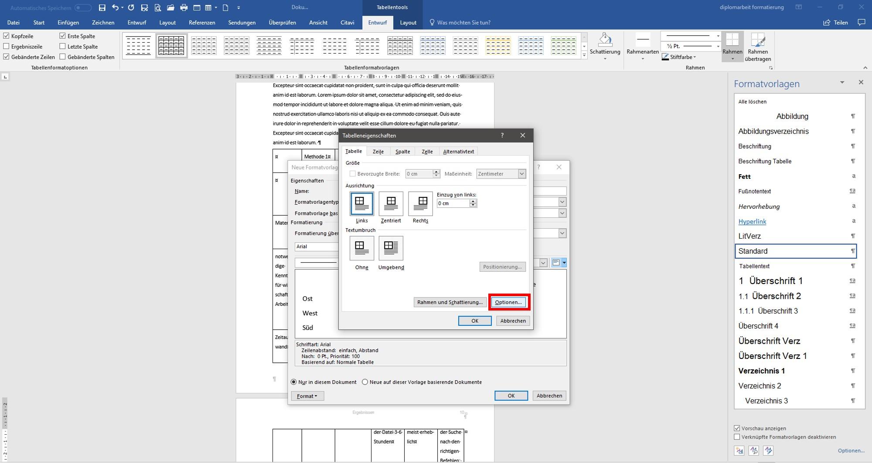The height and width of the screenshot is (463, 872).
Task: Click Rahmen und Schattierung... button
Action: pyautogui.click(x=450, y=302)
